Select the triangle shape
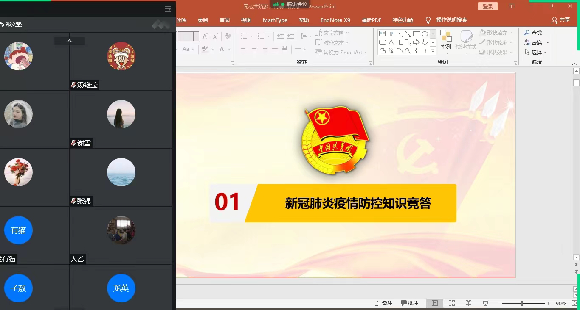The image size is (580, 310). click(391, 42)
